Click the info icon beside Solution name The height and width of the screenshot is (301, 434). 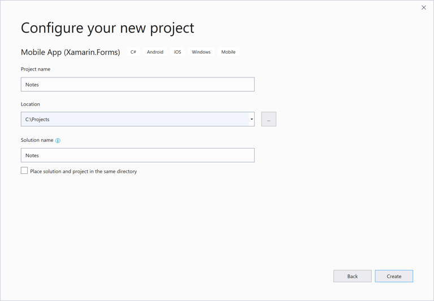coord(58,141)
